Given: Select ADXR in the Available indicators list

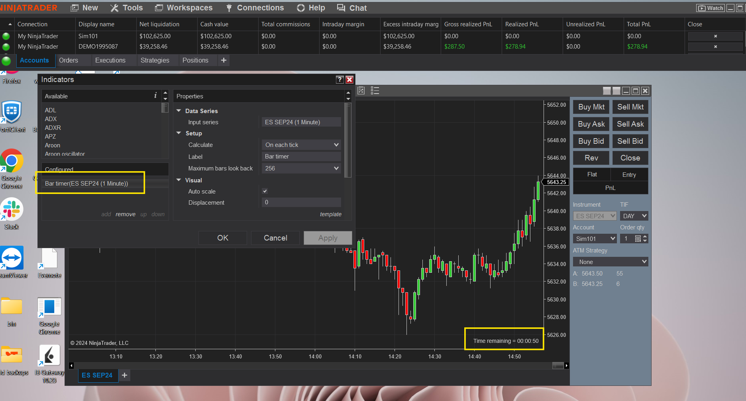Looking at the screenshot, I should [53, 128].
